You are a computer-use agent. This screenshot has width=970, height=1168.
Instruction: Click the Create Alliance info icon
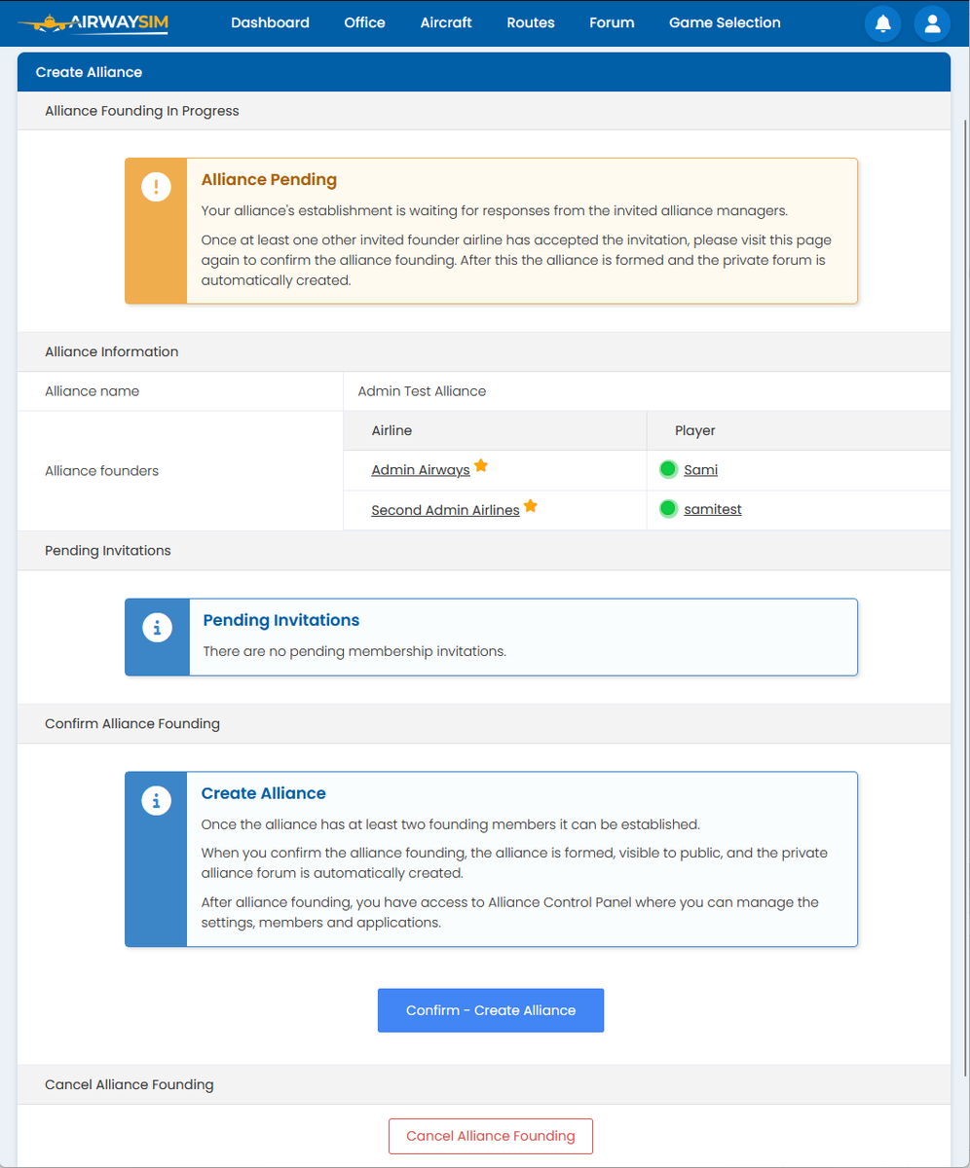click(156, 800)
